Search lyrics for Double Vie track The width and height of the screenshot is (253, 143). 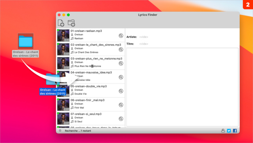pyautogui.click(x=121, y=91)
